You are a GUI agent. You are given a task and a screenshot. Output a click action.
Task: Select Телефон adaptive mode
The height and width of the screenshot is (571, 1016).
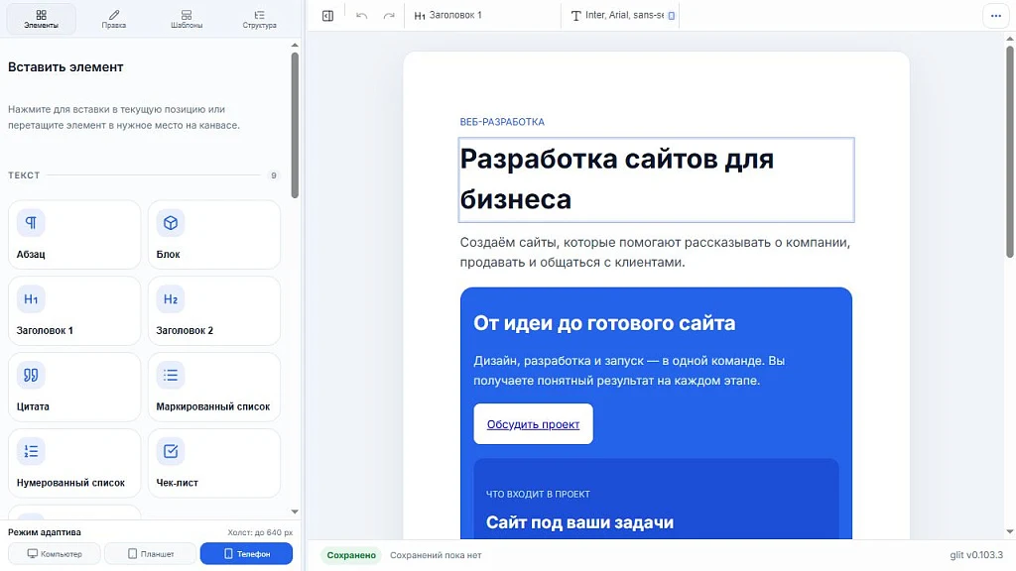tap(246, 554)
